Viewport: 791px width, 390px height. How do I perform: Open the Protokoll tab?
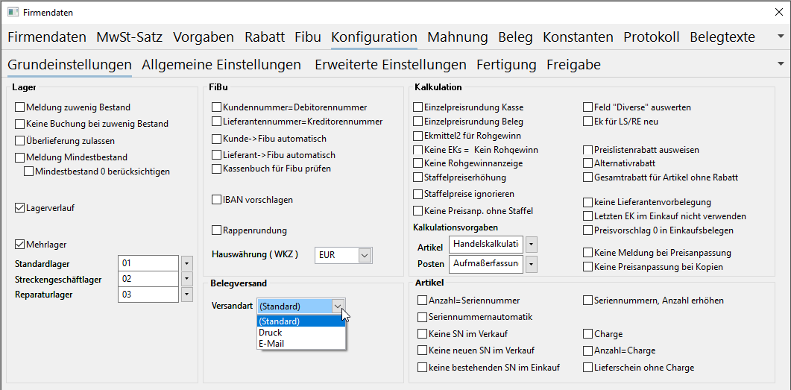coord(652,37)
